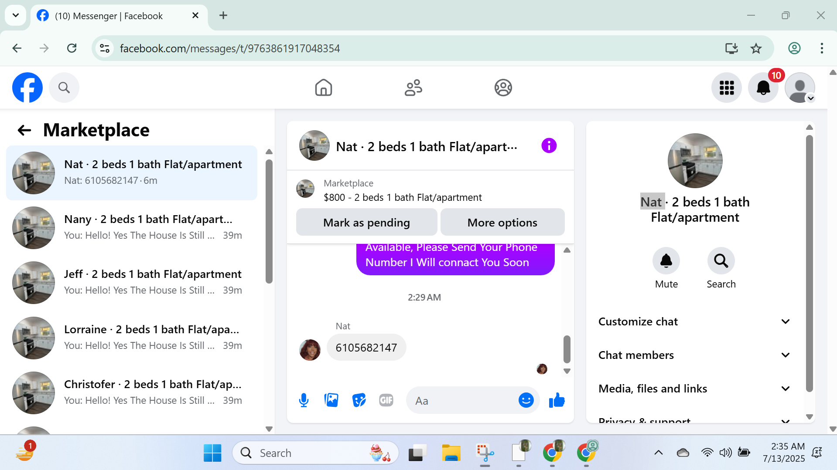Click the install app icon in address bar
The width and height of the screenshot is (837, 470).
tap(731, 48)
